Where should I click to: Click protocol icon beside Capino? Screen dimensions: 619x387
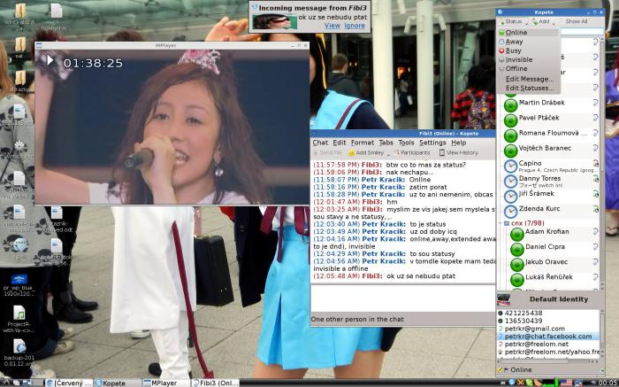(x=596, y=163)
